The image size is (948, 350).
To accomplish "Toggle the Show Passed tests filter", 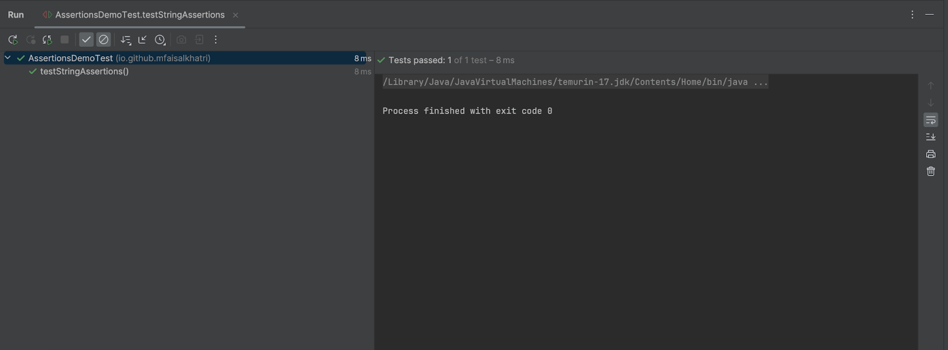I will [87, 39].
